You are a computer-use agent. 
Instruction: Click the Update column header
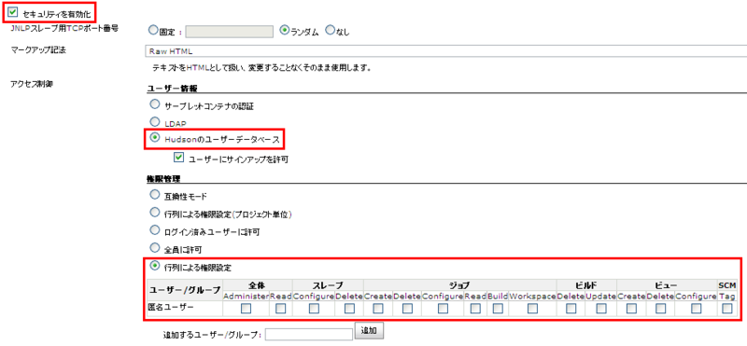click(x=600, y=296)
